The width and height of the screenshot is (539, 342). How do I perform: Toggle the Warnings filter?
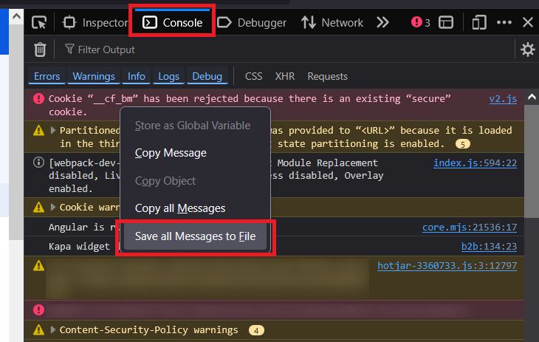(x=94, y=76)
